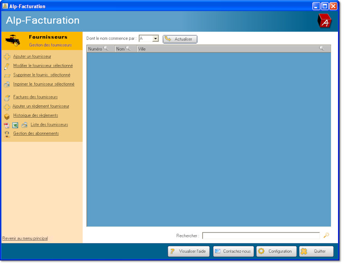Click the magnifier icon in Numéro column

106,48
